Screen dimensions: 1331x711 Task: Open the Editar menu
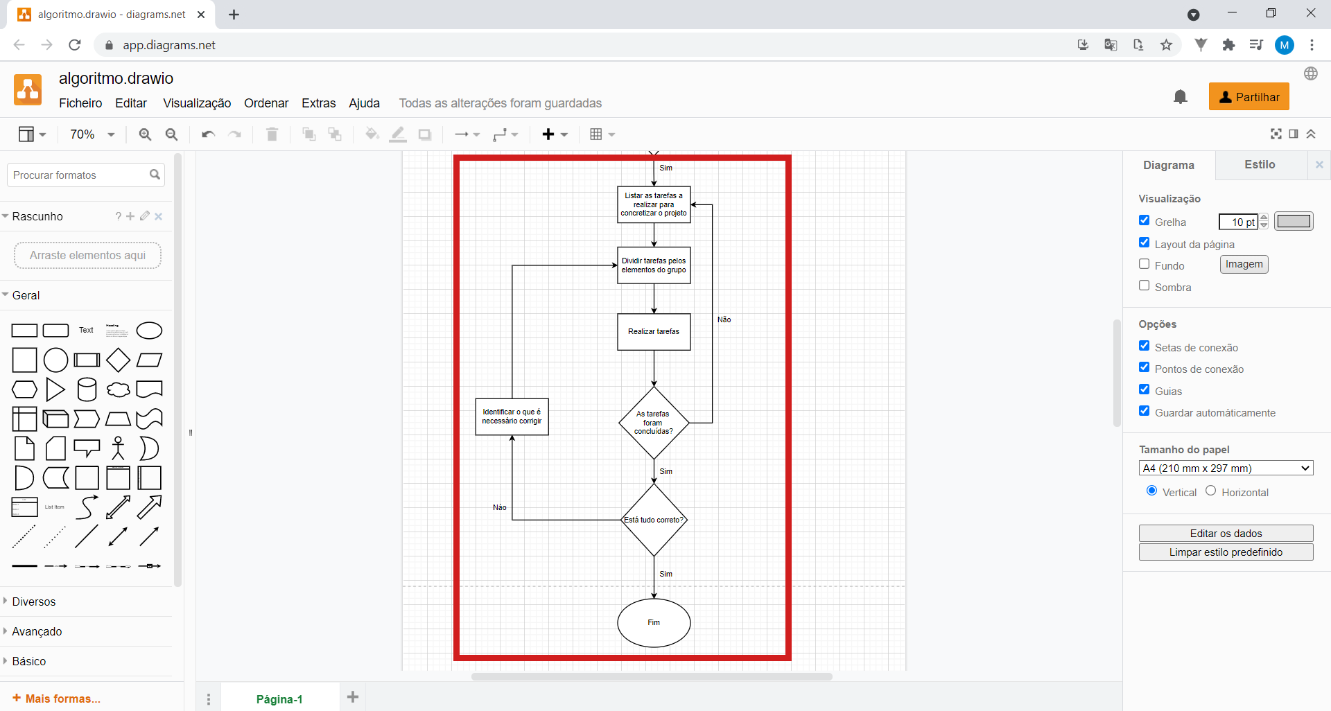click(x=131, y=103)
